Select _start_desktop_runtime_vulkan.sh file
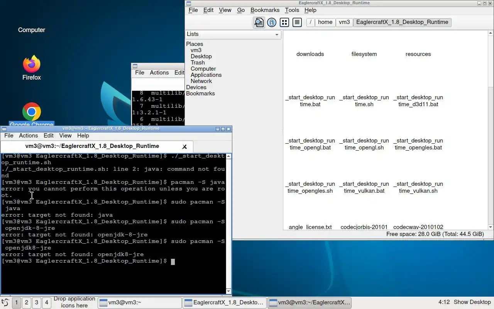The image size is (494, 309). pos(418,187)
